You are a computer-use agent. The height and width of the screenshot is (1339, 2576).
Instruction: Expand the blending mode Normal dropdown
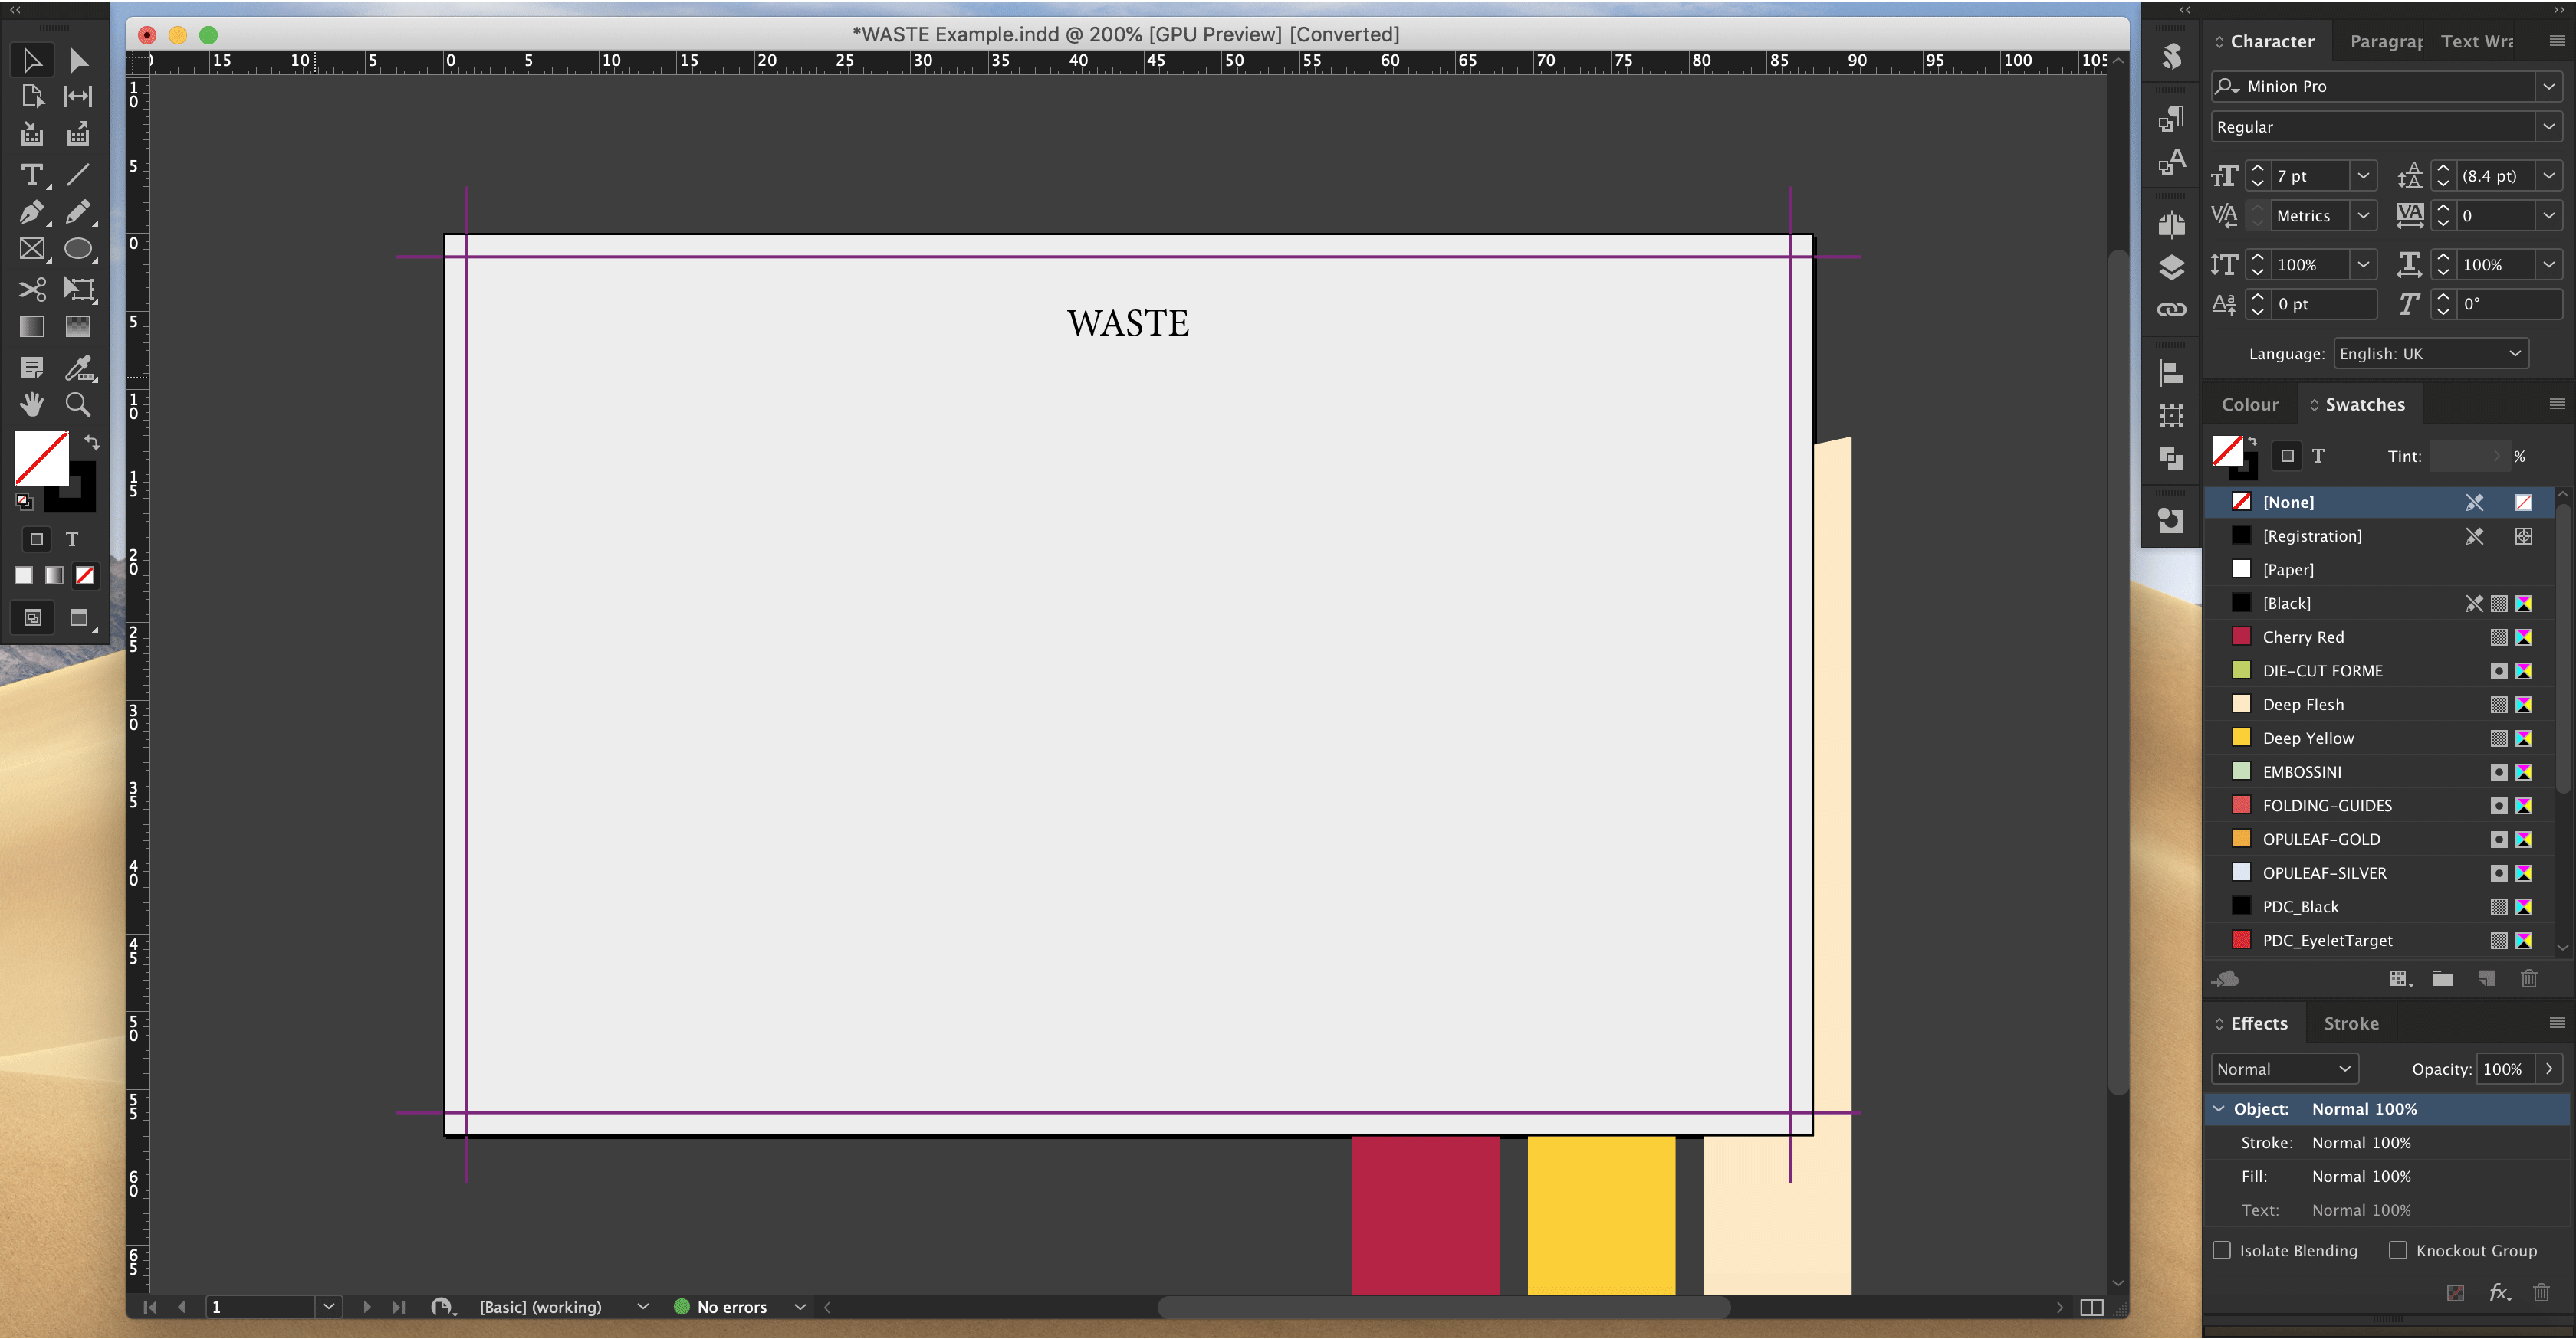coord(2284,1069)
